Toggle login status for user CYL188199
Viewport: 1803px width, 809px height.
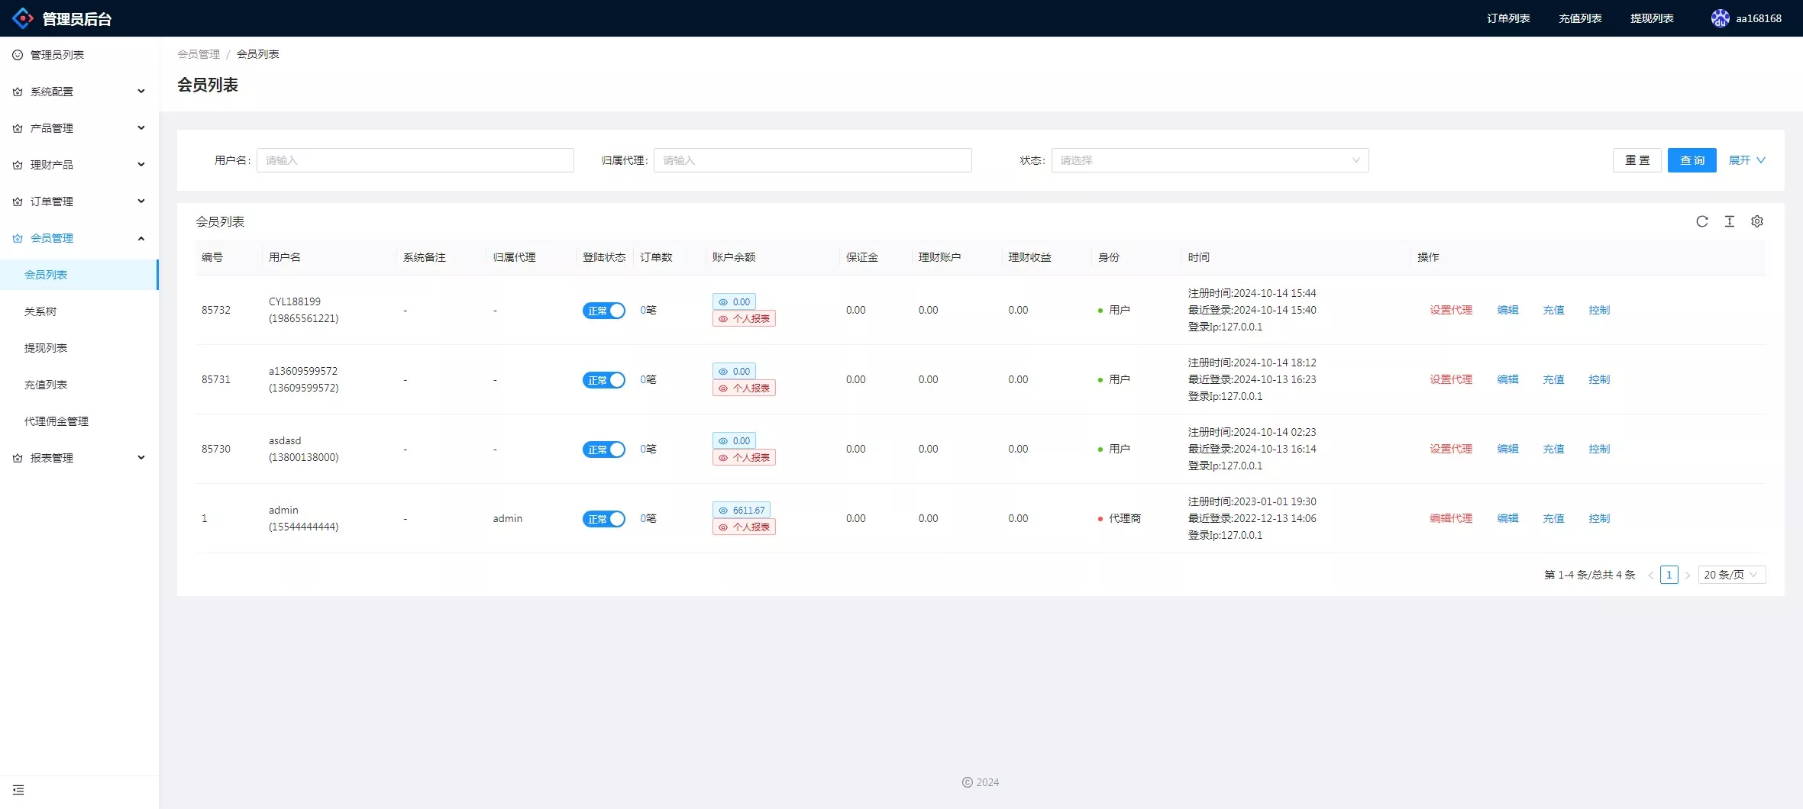[x=603, y=311]
